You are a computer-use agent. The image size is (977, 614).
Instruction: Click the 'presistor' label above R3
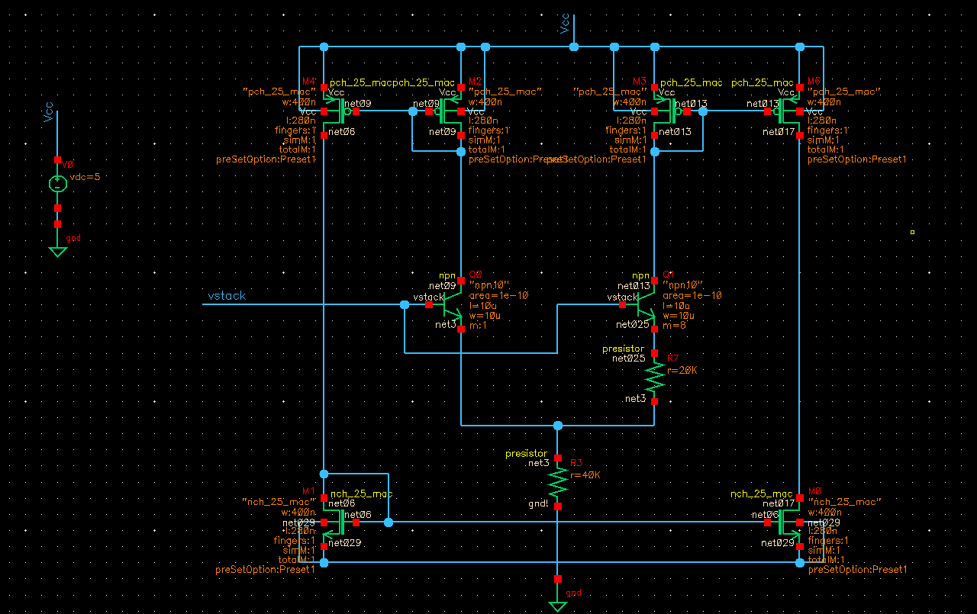tap(527, 453)
